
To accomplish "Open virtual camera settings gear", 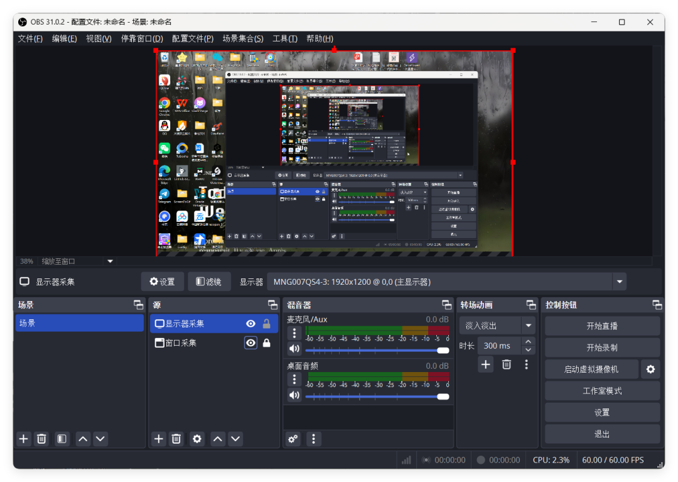I will point(650,369).
